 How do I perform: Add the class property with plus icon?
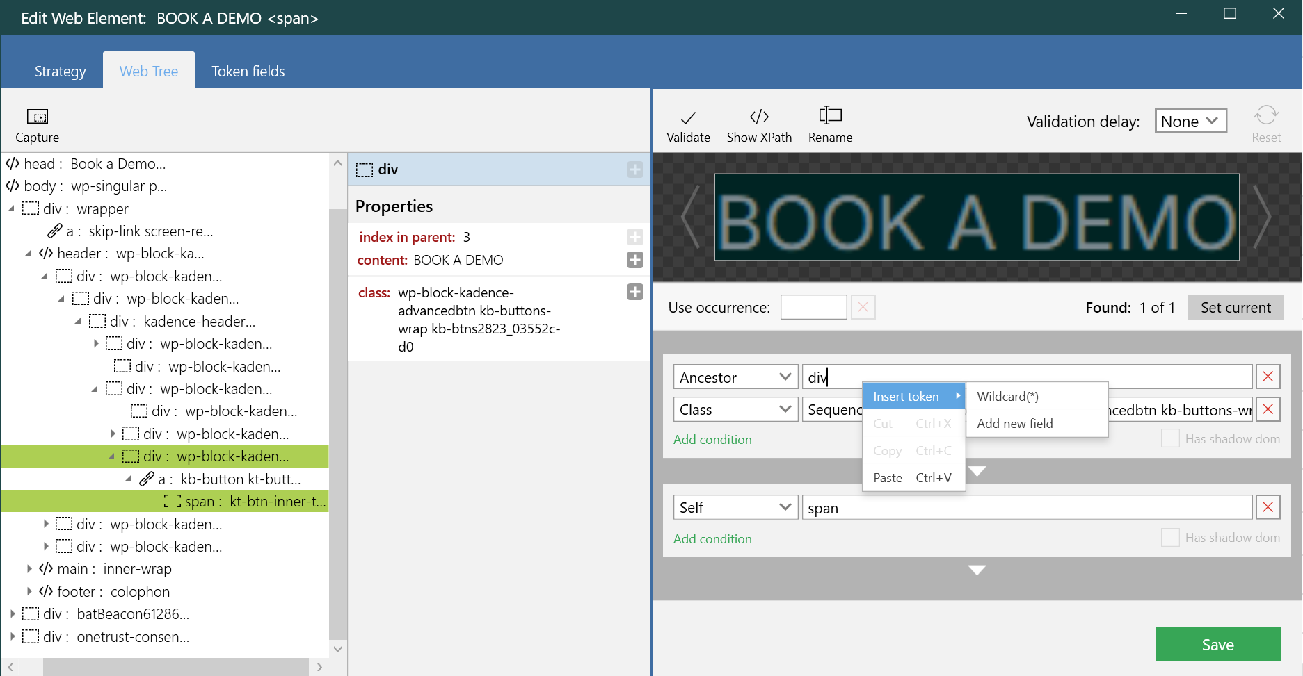coord(635,292)
